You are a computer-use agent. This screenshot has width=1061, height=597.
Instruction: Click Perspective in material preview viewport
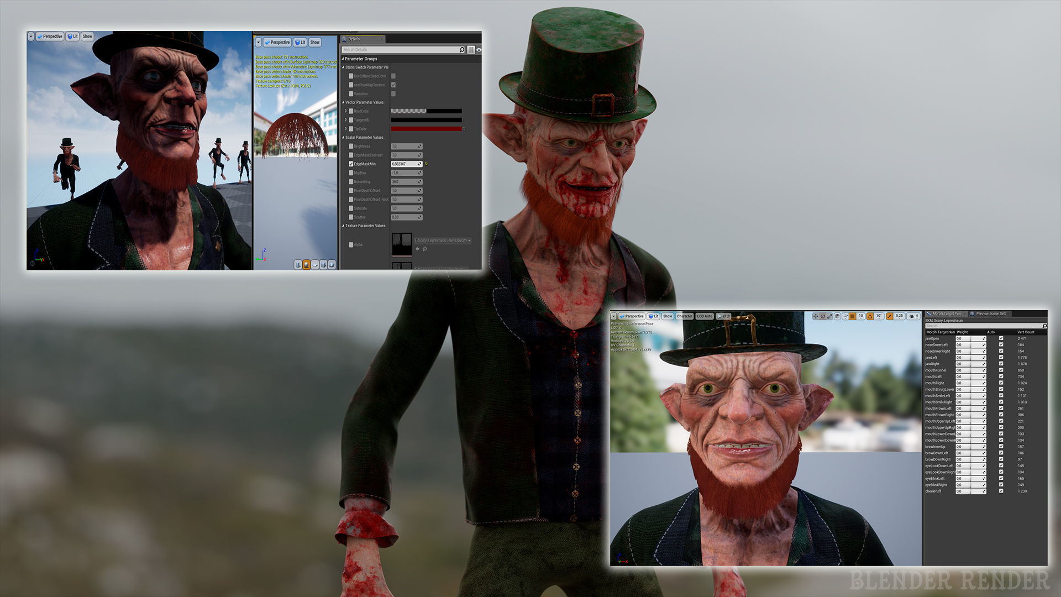[277, 42]
